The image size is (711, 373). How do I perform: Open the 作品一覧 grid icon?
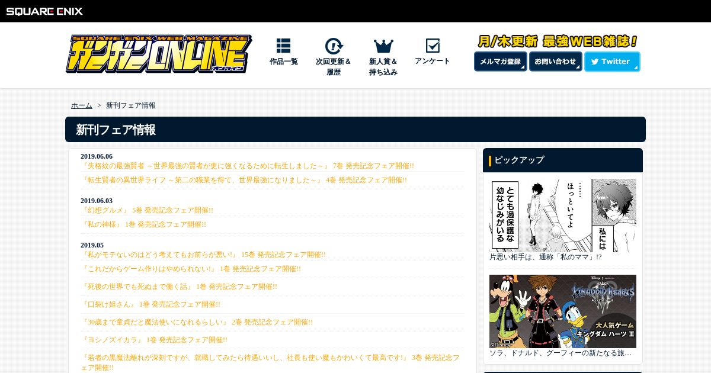tap(283, 46)
